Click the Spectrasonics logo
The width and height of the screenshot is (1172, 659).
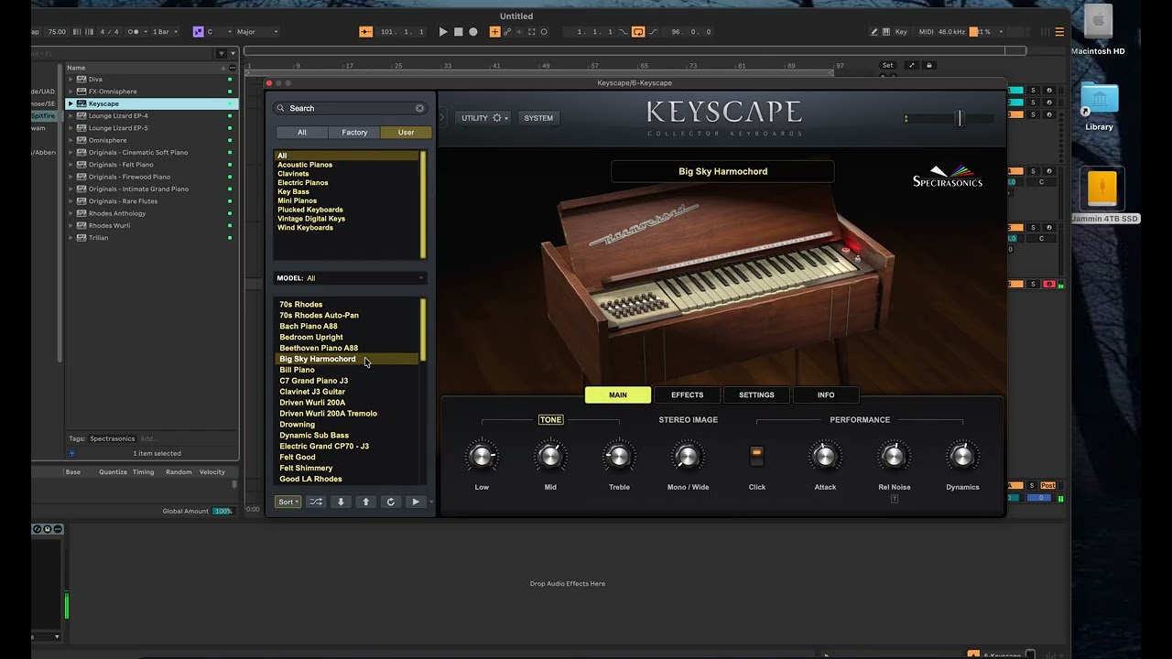[x=948, y=177]
